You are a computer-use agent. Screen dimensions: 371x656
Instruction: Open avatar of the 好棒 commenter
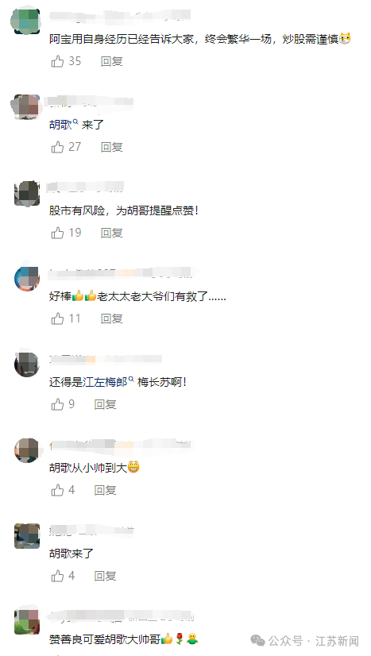click(27, 278)
